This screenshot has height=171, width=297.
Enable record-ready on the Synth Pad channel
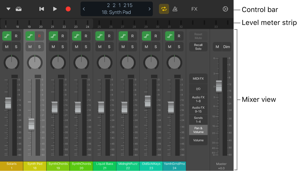point(39,36)
